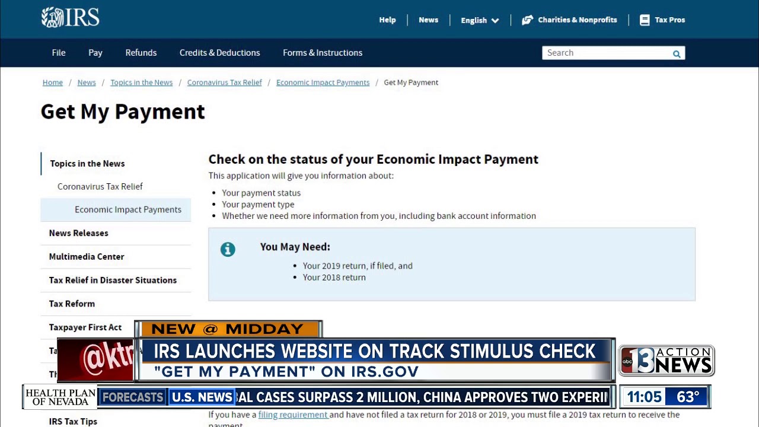
Task: Open the Charities & Nonprofits link
Action: coord(577,20)
